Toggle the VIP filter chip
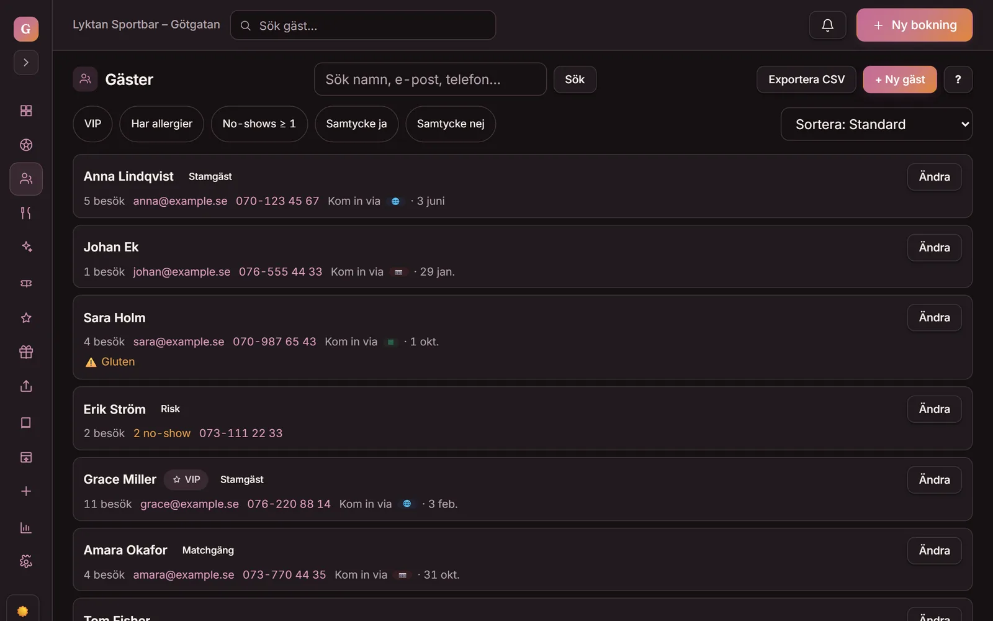The image size is (993, 621). 92,124
